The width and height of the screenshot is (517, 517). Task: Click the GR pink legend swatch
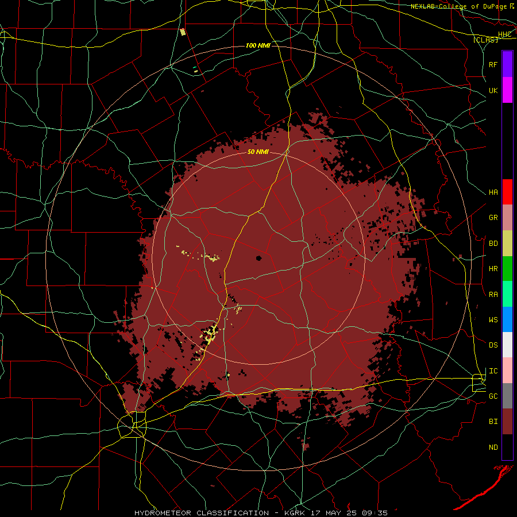point(507,218)
